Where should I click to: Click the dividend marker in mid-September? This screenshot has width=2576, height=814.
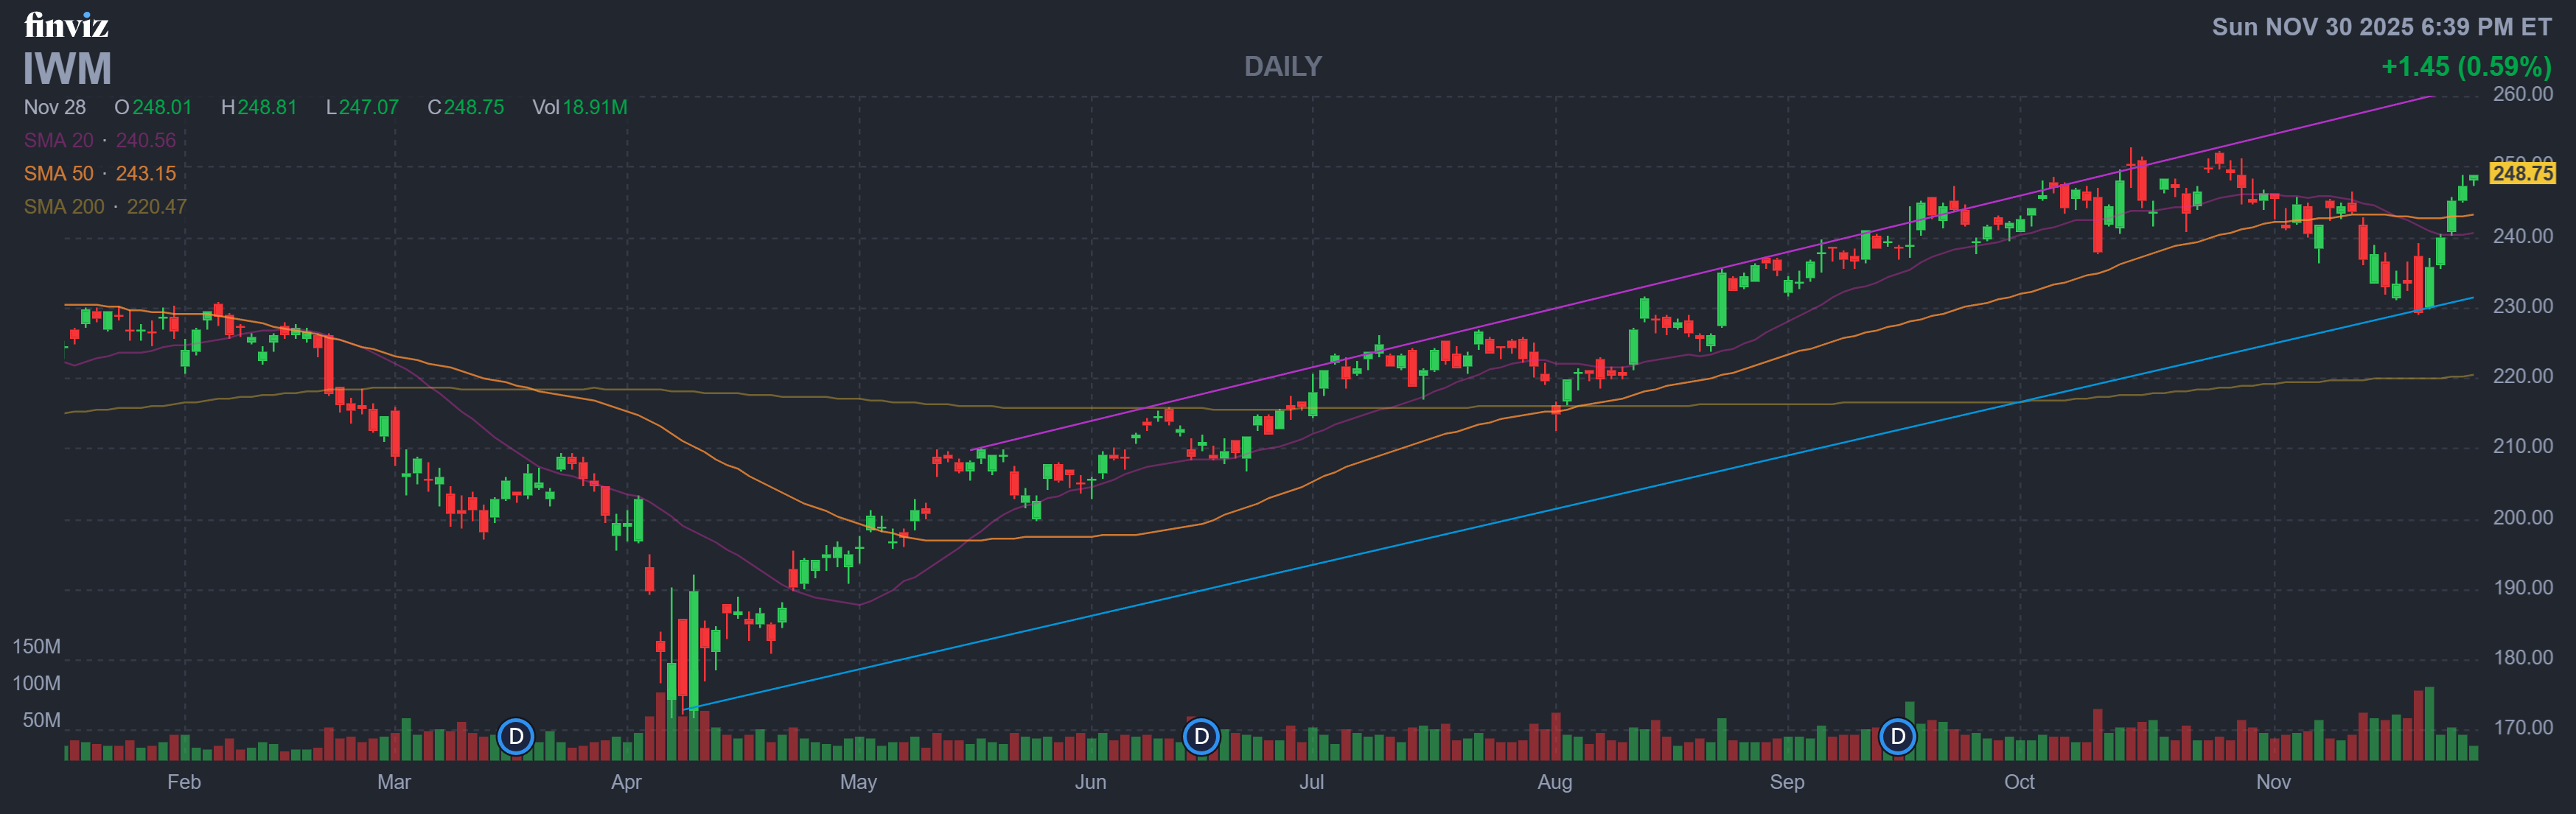tap(1897, 737)
